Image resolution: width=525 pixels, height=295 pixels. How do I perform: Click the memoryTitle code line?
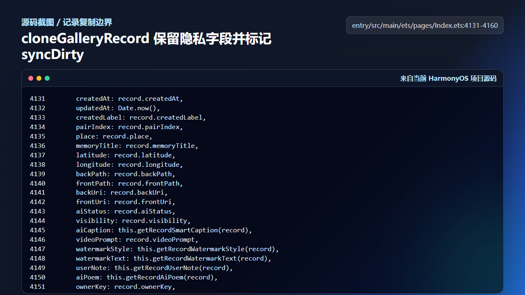click(137, 146)
